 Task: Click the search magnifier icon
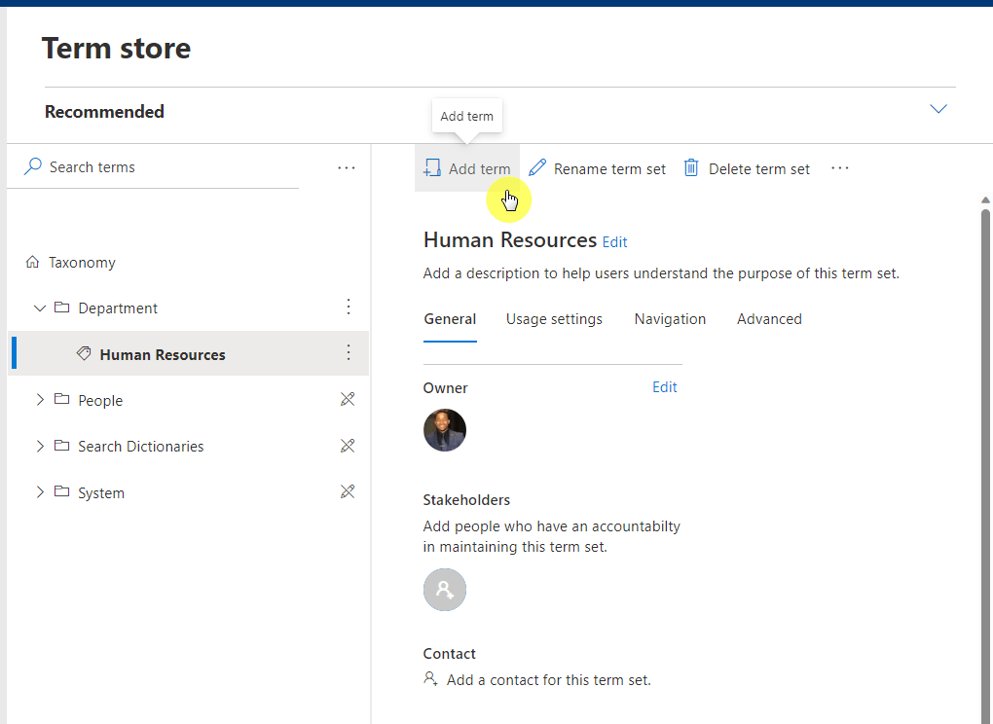(33, 166)
